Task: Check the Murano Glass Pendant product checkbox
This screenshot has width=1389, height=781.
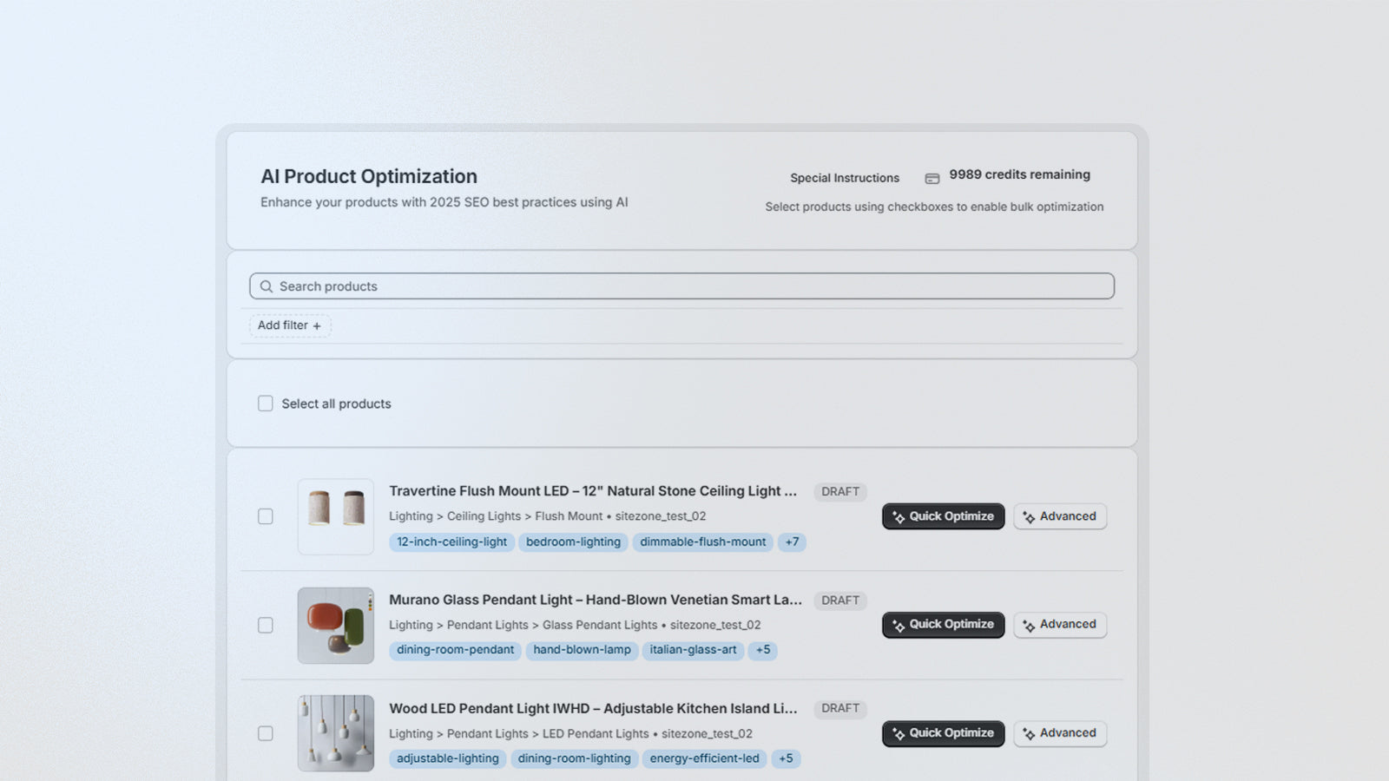Action: point(265,625)
